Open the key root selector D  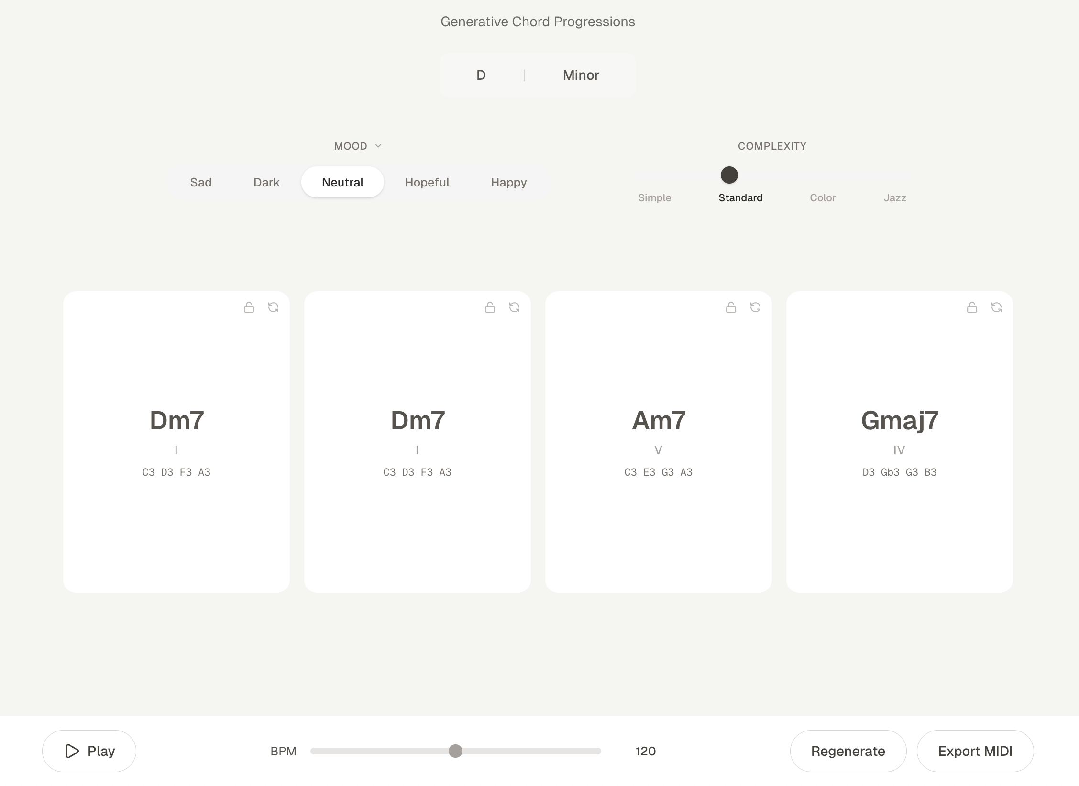pos(481,75)
